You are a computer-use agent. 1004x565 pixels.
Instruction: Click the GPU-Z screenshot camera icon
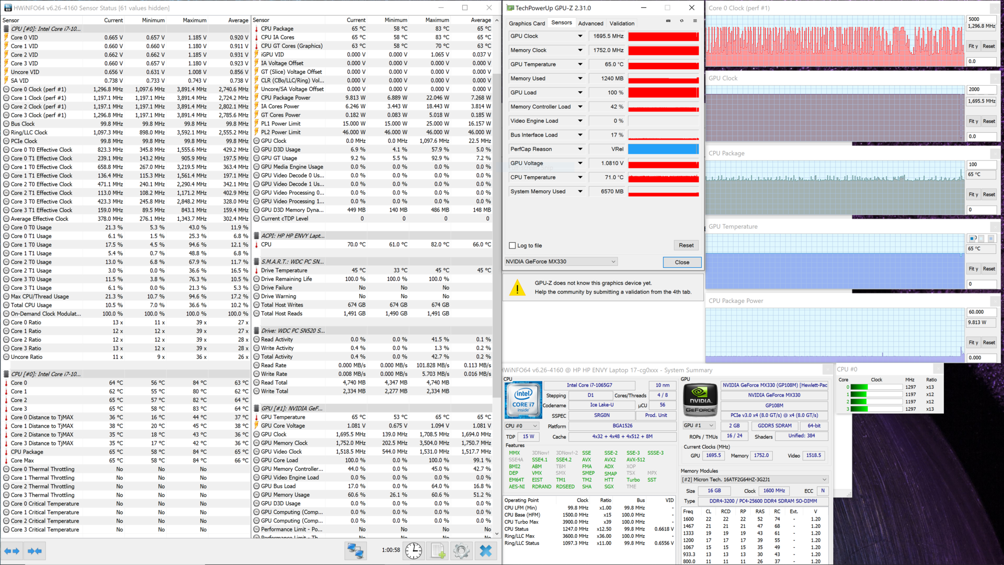click(668, 21)
